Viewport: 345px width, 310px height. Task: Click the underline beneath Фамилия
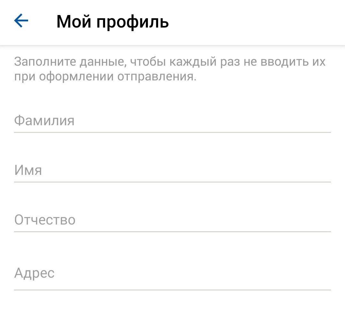point(172,132)
